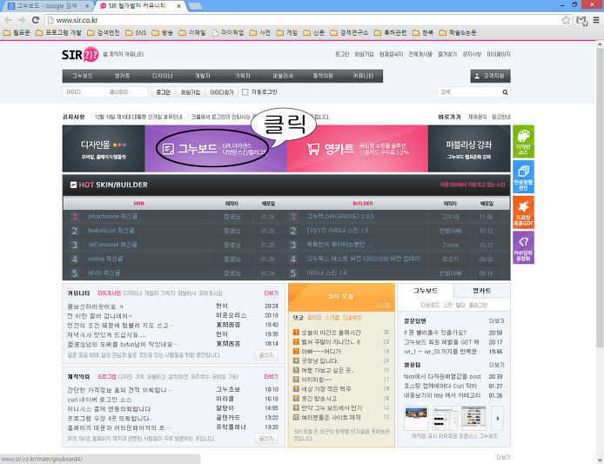The height and width of the screenshot is (464, 604).
Task: Click the 아이디 input field
Action: 84,92
